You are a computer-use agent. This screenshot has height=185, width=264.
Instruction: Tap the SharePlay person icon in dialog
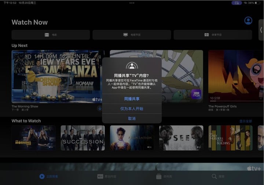(x=132, y=65)
